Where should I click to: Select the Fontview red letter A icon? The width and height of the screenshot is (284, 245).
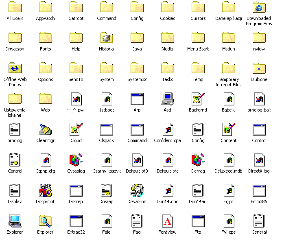point(168,221)
